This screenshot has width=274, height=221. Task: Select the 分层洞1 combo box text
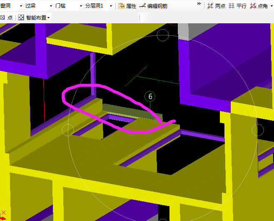(94, 6)
